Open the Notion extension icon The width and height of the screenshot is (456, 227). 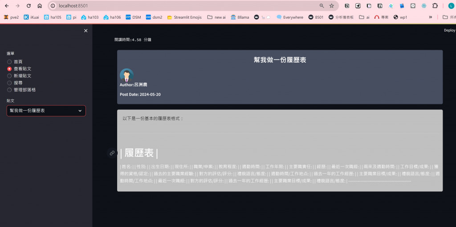347,6
